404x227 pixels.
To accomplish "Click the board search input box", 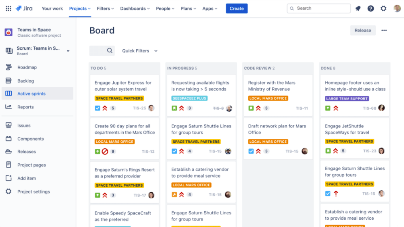I will [102, 50].
